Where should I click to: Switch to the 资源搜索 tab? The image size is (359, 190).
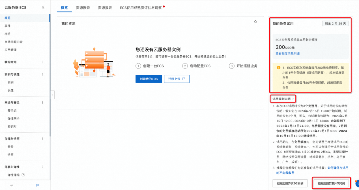[83, 8]
